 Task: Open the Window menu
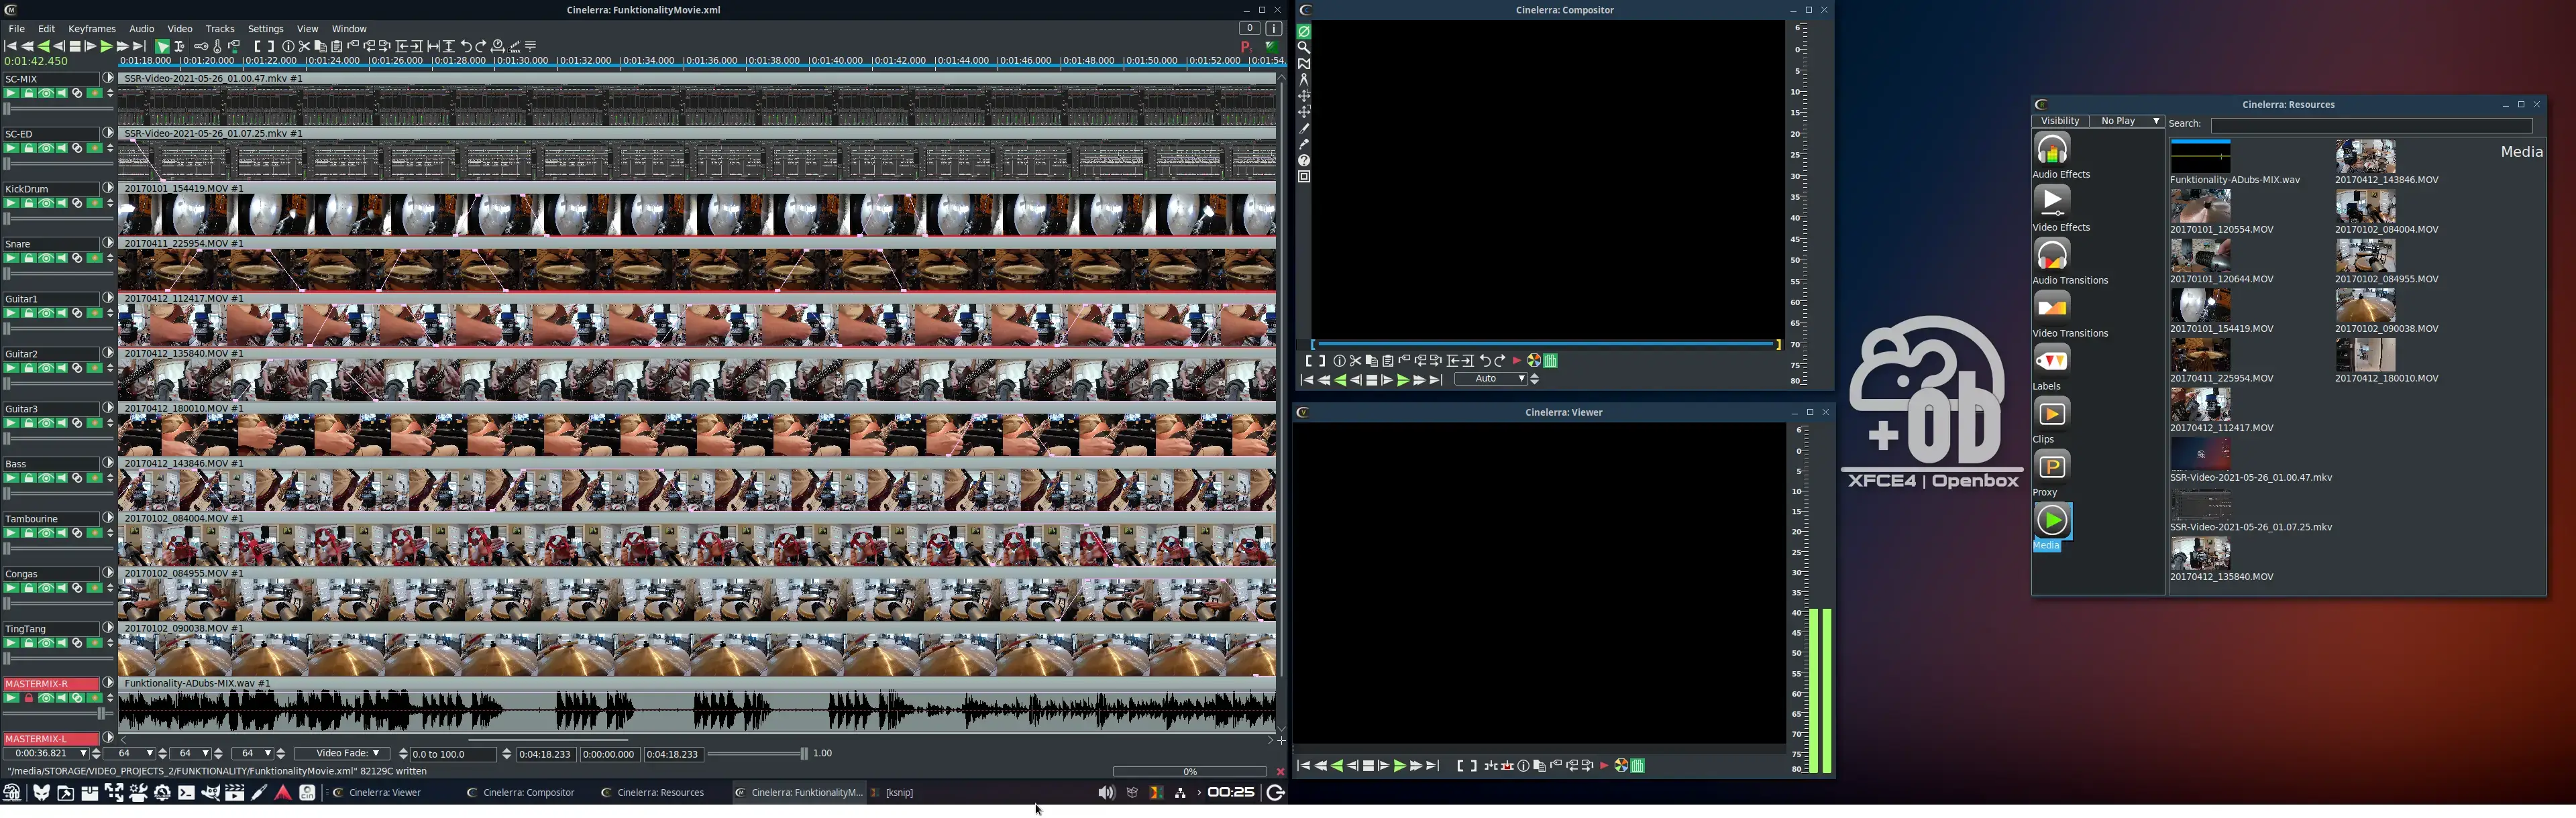tap(349, 29)
